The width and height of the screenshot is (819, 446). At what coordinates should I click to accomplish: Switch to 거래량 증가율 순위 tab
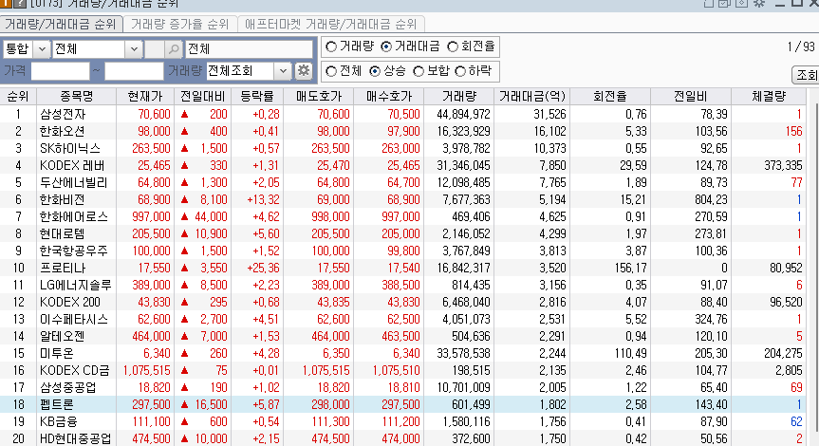(179, 24)
